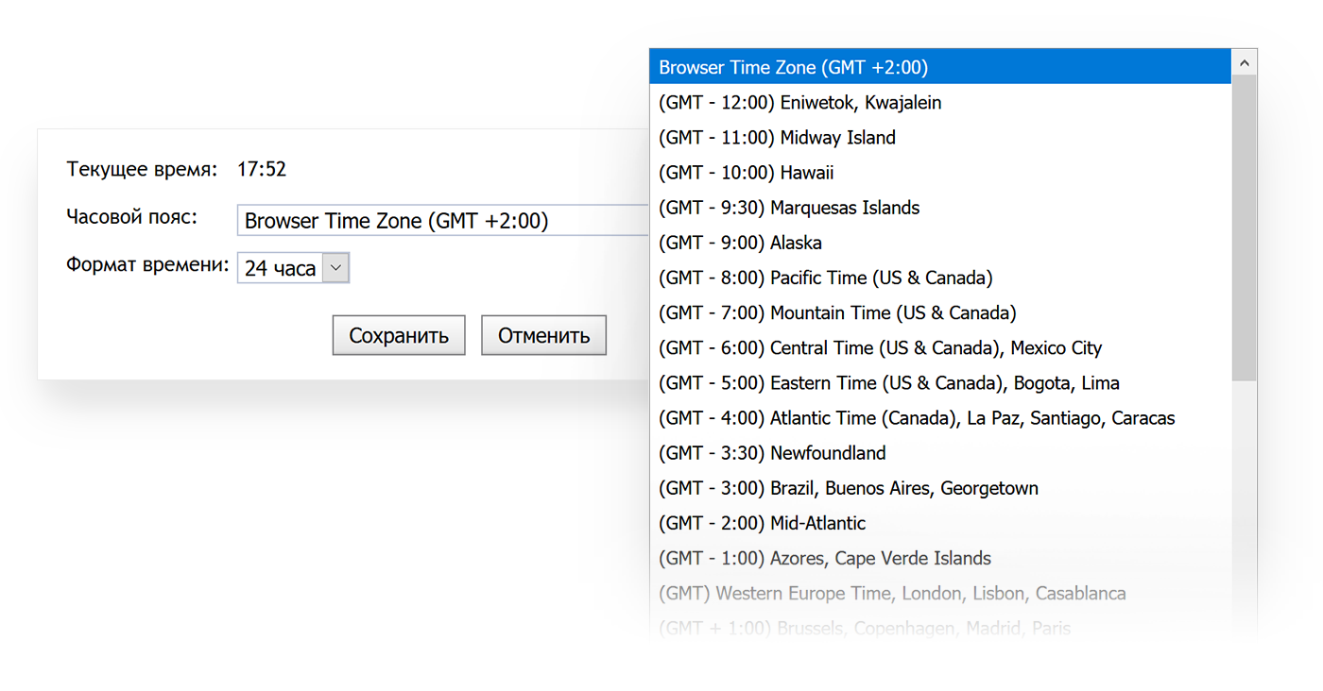Pick the Mid-Atlantic time zone
Screen dimensions: 1323x691
click(762, 523)
